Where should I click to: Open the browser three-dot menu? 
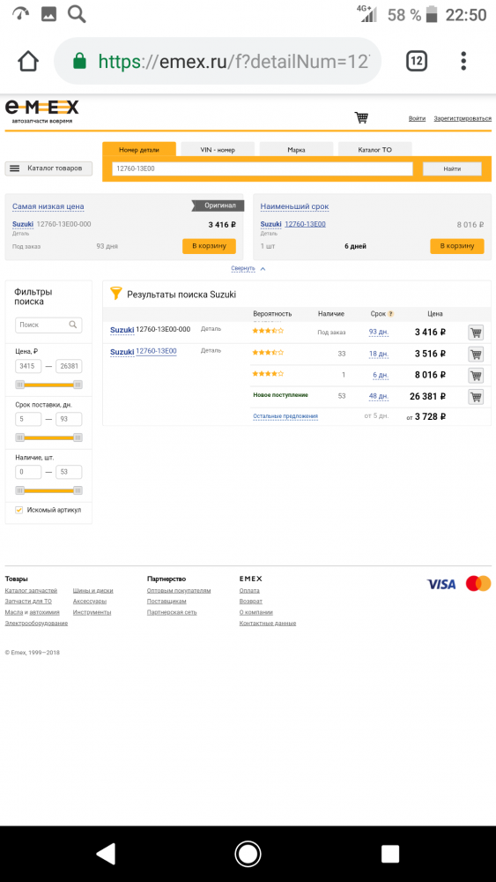pyautogui.click(x=463, y=61)
